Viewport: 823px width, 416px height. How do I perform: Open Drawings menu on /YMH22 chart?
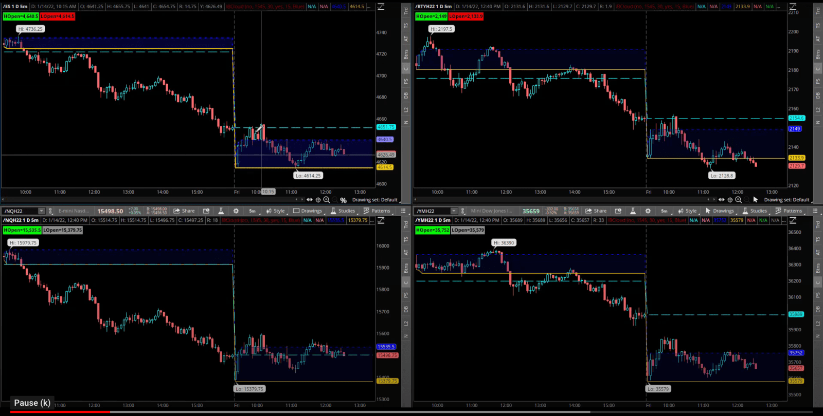[x=720, y=211]
